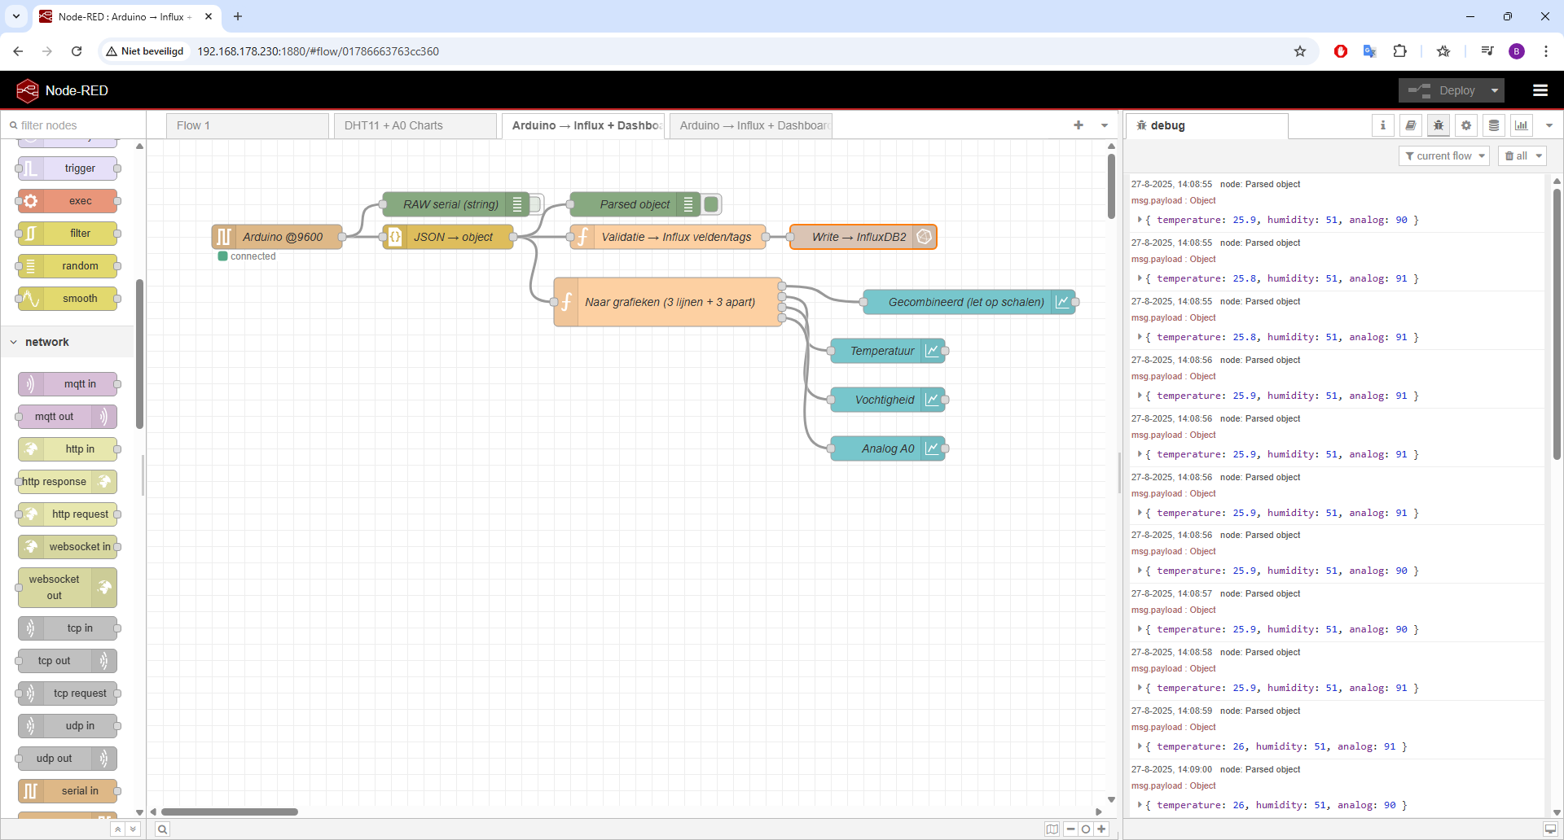The image size is (1564, 840).
Task: Reload the browser page
Action: click(77, 51)
